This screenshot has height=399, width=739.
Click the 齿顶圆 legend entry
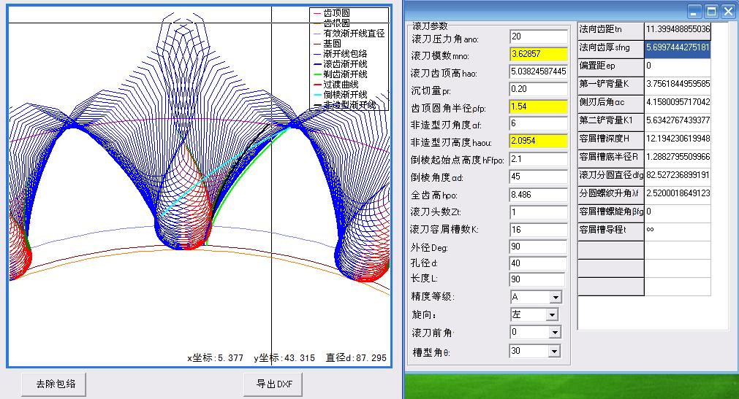coord(332,13)
